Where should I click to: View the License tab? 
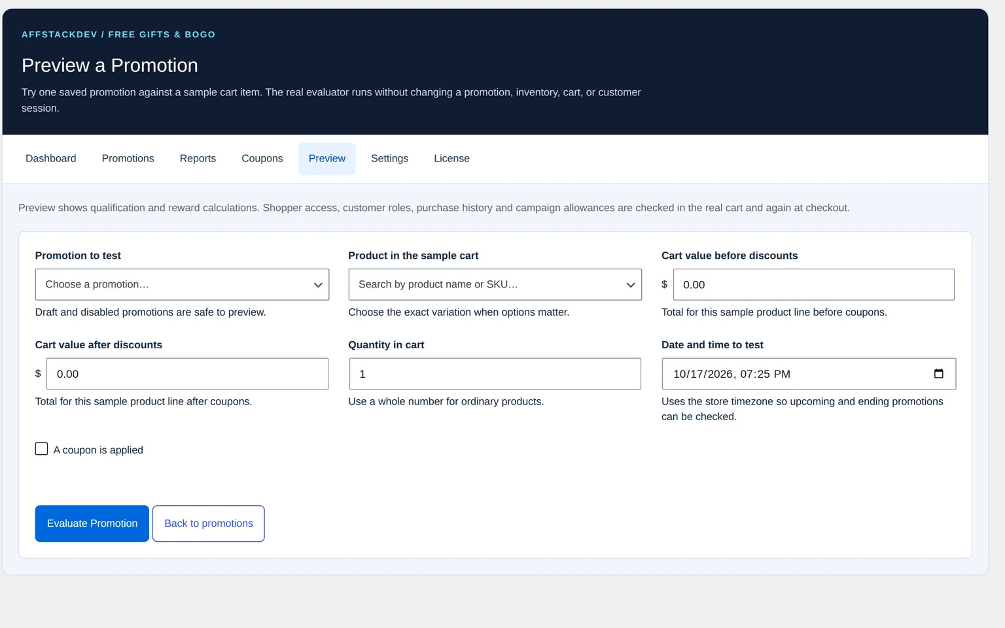tap(451, 159)
